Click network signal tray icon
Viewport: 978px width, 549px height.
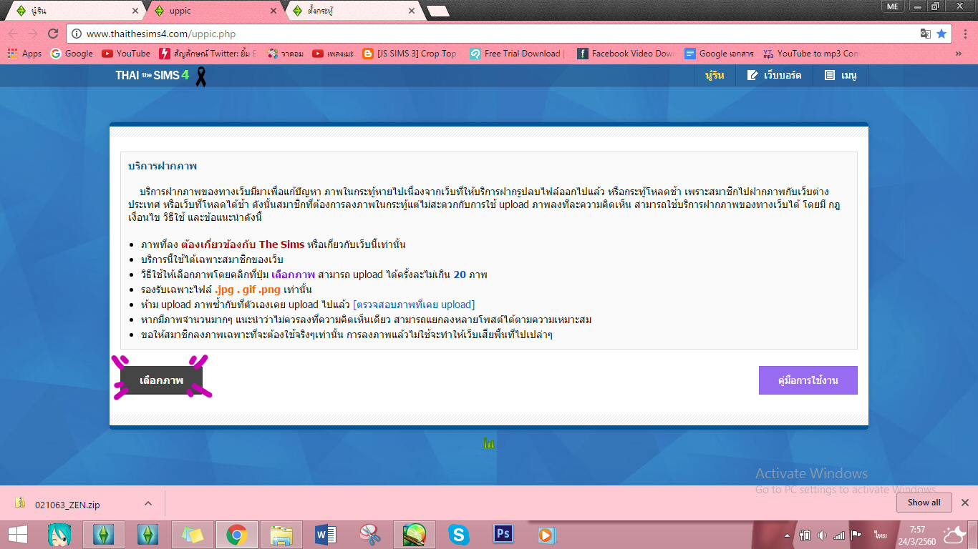tap(839, 535)
